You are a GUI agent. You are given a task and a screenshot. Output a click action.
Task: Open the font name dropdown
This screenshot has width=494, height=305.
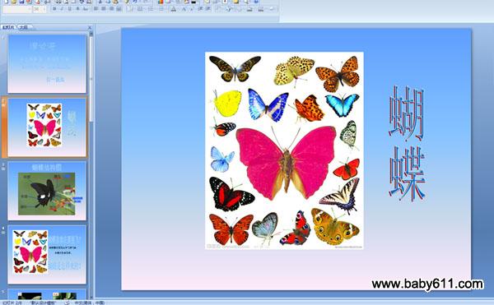(x=17, y=9)
